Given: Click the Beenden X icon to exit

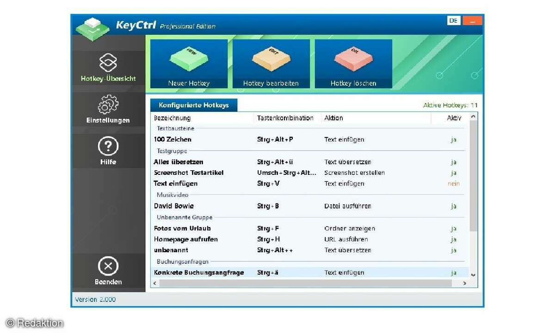Looking at the screenshot, I should (108, 266).
